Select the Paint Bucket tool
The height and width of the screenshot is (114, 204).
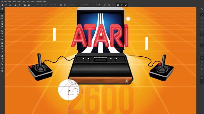(x=2, y=52)
